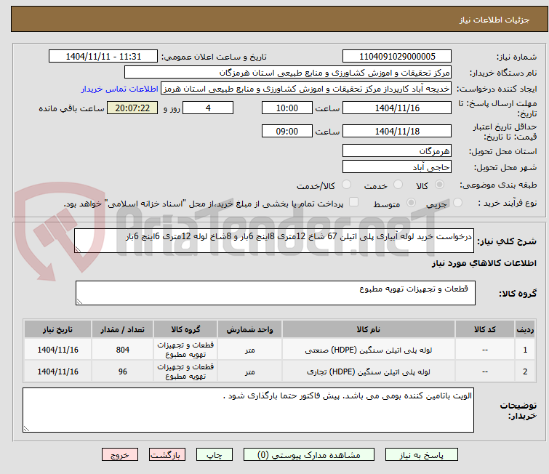The image size is (549, 474).
Task: Click the تاریخ نیاز column header
Action: (57, 329)
